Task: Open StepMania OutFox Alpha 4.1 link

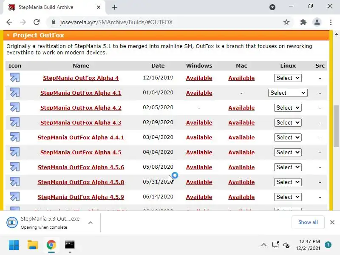Action: click(81, 93)
